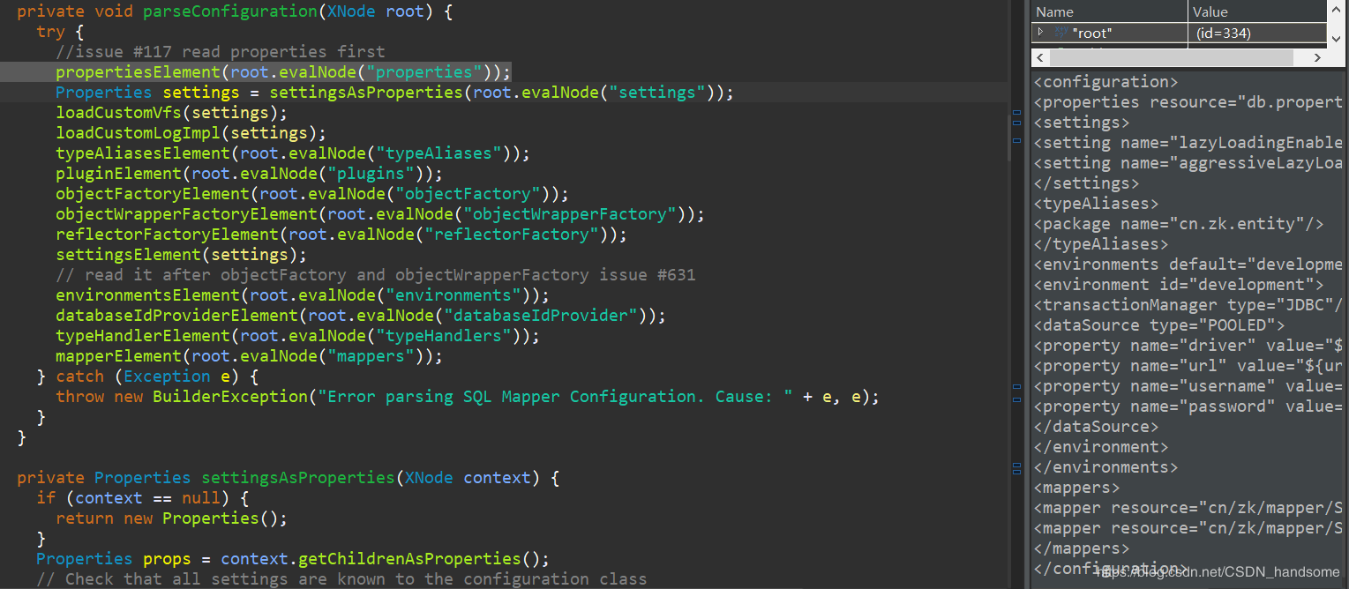Select the (id=334) value cell
The image size is (1349, 589).
pos(1257,33)
